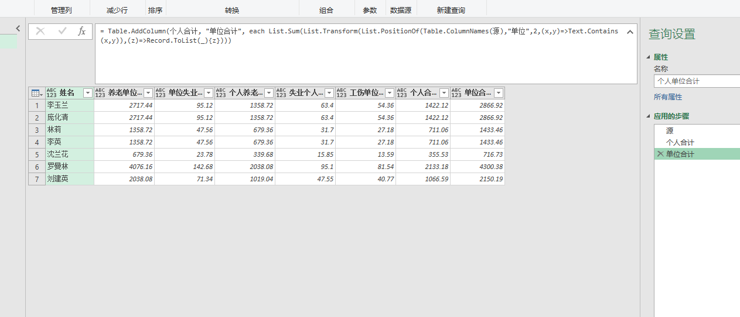Screen dimensions: 740x317
Task: Click the cell 4076.16
Action: 124,167
